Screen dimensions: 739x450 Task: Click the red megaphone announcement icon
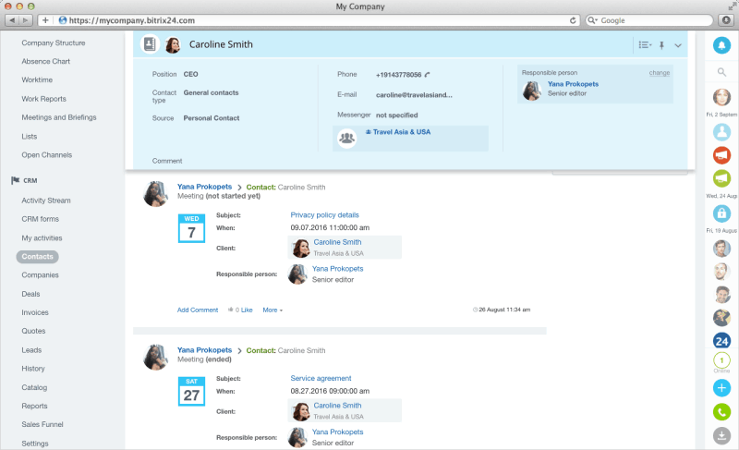[x=721, y=155]
